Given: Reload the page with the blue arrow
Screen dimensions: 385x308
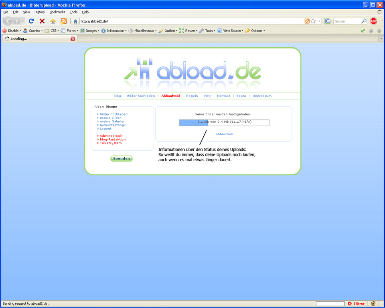Looking at the screenshot, I should pos(31,21).
